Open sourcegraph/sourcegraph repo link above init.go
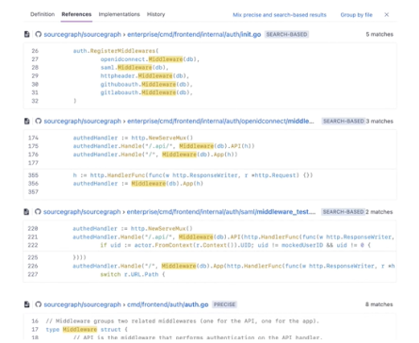 [x=82, y=34]
